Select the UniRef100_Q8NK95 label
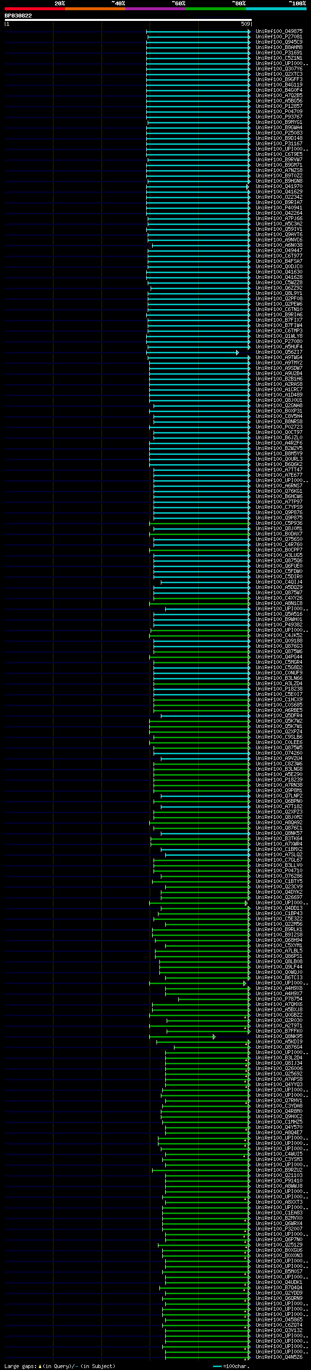The image size is (311, 1370). pos(279,1037)
